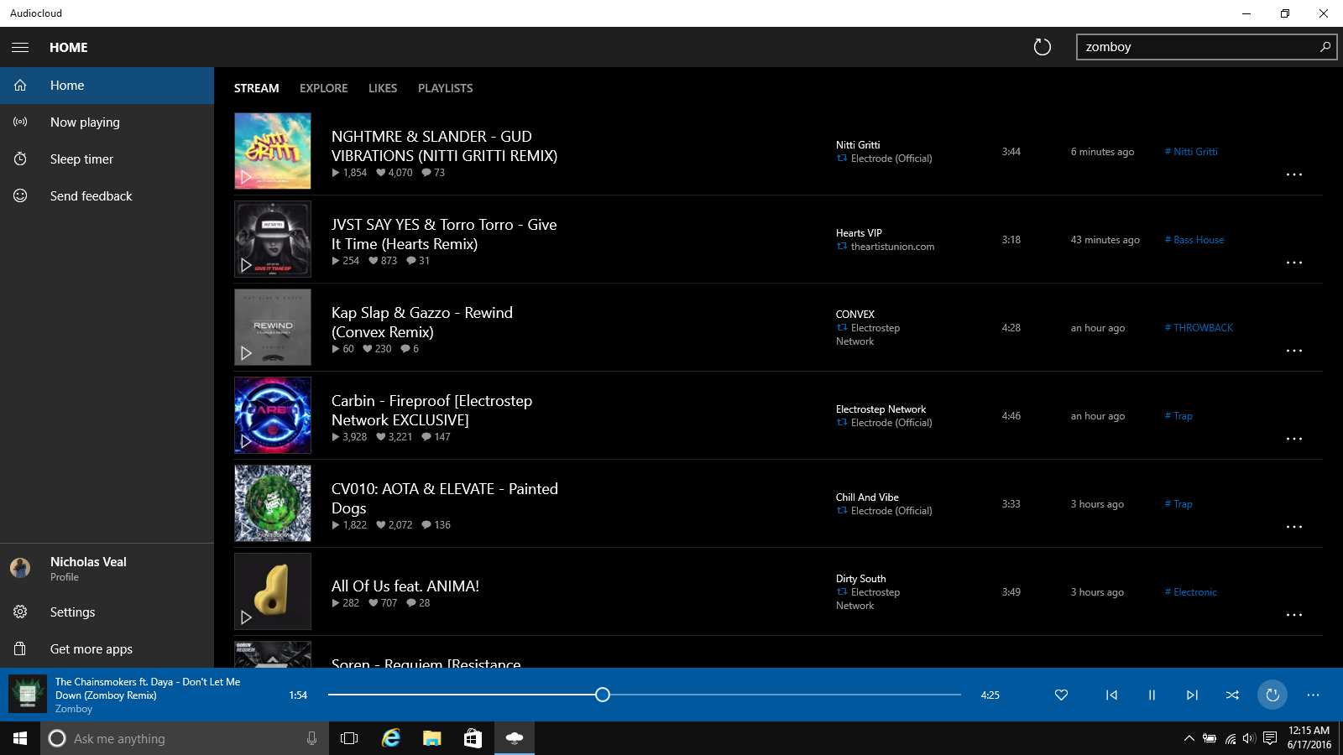Click the Cortana Ask me anything box
The image size is (1343, 755).
(x=185, y=738)
